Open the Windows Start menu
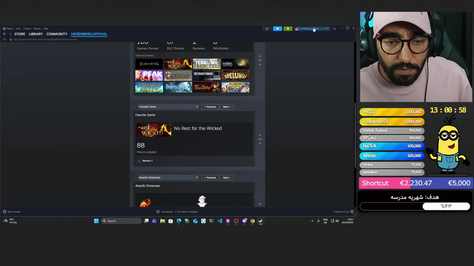This screenshot has width=474, height=266. pos(96,221)
